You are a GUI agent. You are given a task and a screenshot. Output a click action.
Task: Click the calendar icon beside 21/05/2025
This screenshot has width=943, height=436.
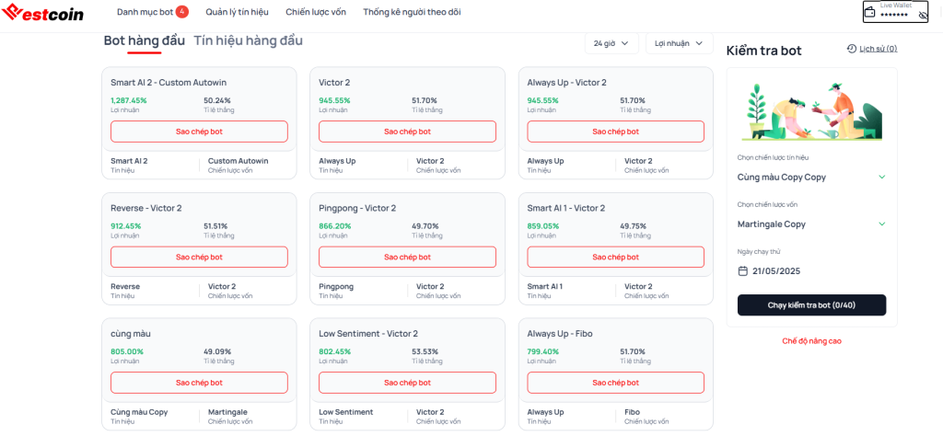coord(743,270)
